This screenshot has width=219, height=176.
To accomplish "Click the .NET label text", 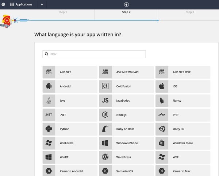I will click(x=63, y=115).
